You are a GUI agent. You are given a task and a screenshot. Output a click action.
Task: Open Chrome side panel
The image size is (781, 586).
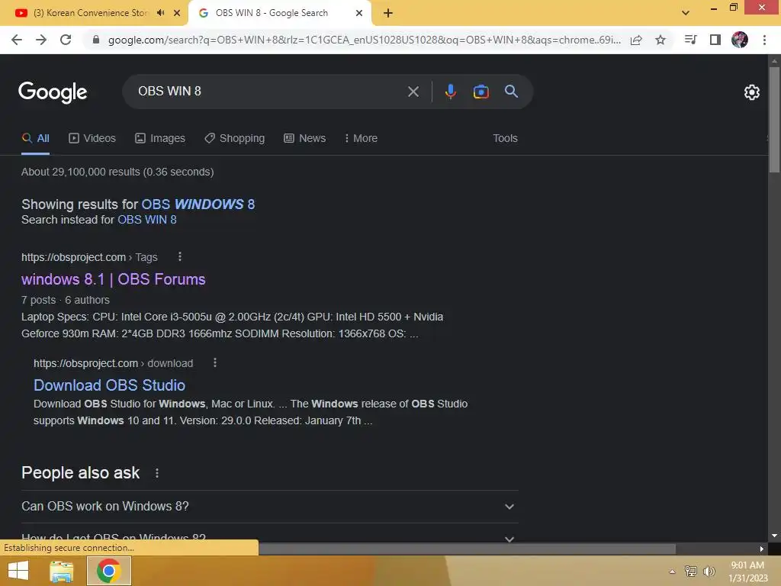(715, 40)
